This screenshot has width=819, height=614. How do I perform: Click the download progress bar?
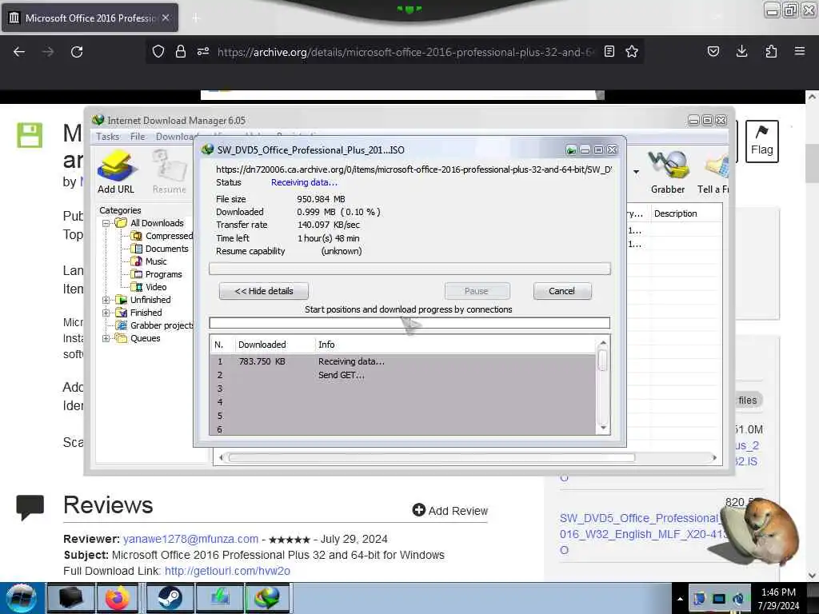(x=409, y=269)
